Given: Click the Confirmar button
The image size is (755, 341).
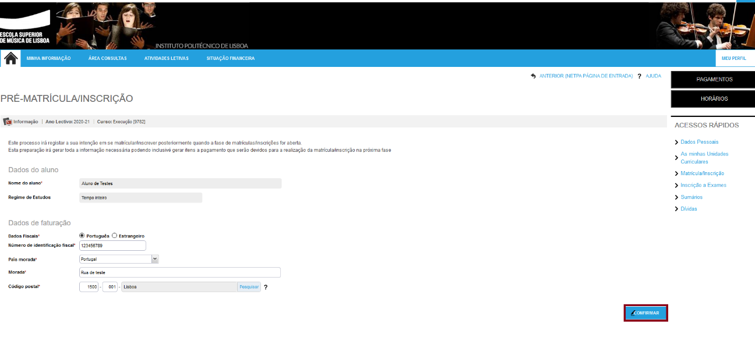Looking at the screenshot, I should tap(645, 313).
